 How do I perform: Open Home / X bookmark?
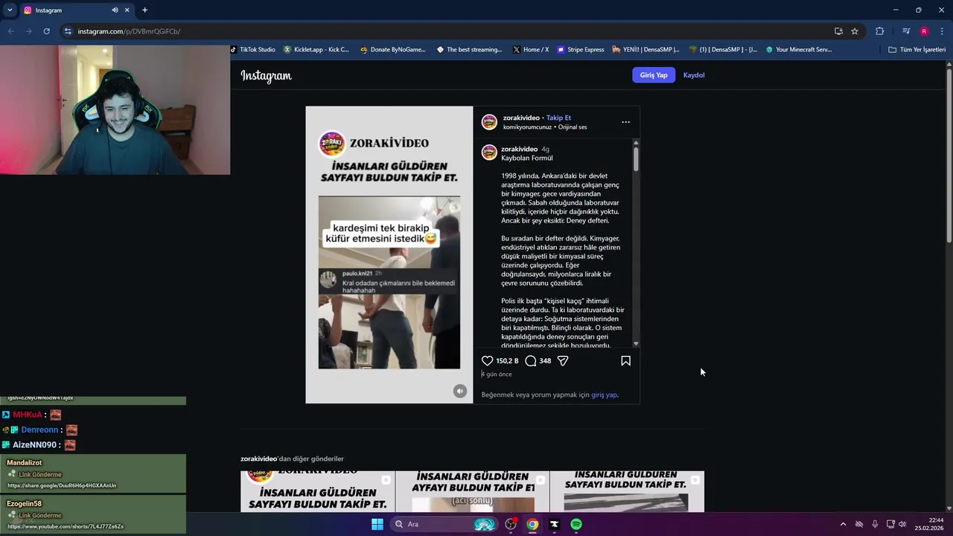coord(531,50)
